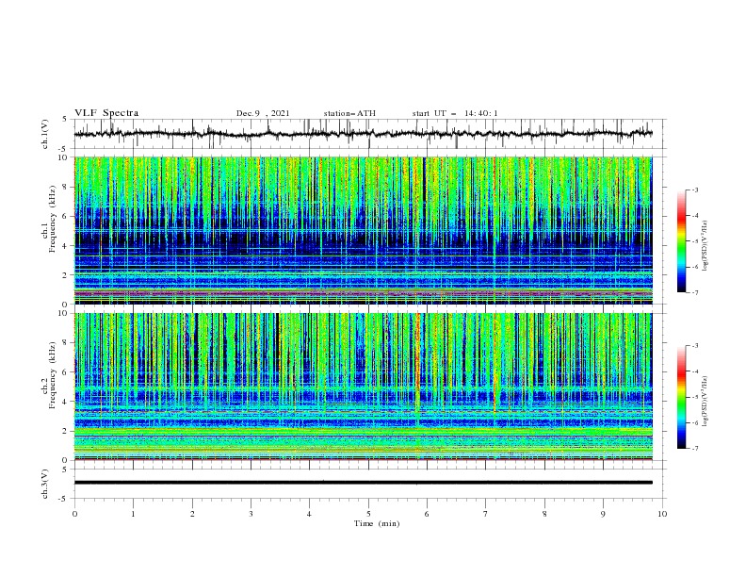Click the "station=ATH" header label

(349, 113)
